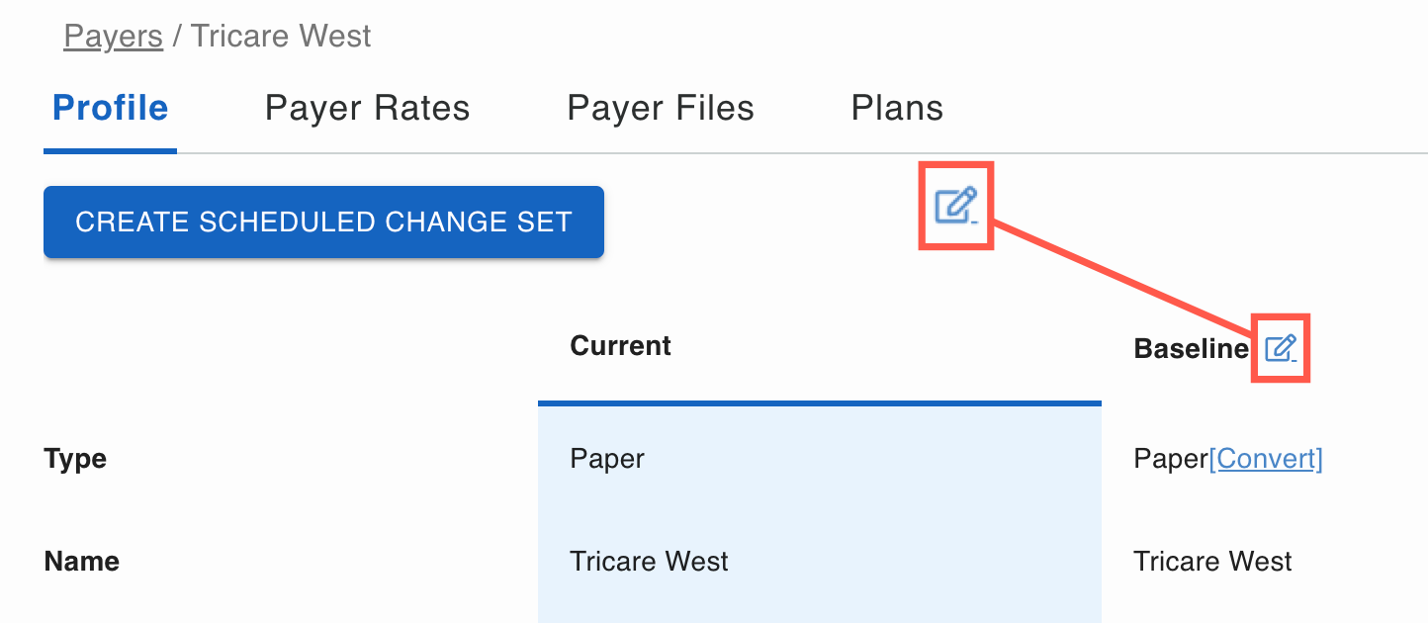1428x623 pixels.
Task: Click the Tricare West breadcrumb text
Action: point(281,37)
